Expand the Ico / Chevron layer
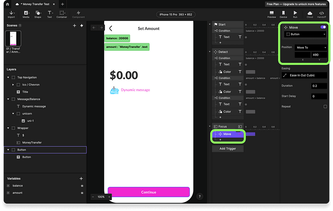Viewport: 333px width, 211px height. 13,85
